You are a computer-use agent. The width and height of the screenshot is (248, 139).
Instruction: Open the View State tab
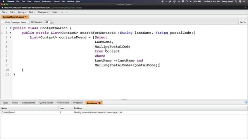[x=63, y=103]
